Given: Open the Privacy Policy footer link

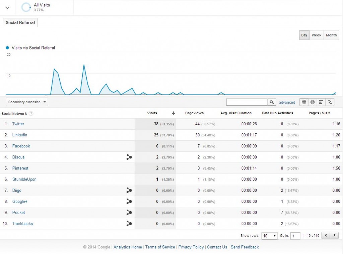Looking at the screenshot, I should (191, 247).
